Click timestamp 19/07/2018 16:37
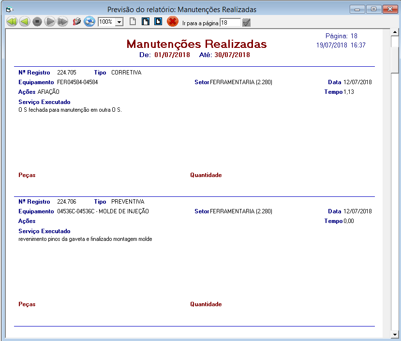 click(341, 45)
